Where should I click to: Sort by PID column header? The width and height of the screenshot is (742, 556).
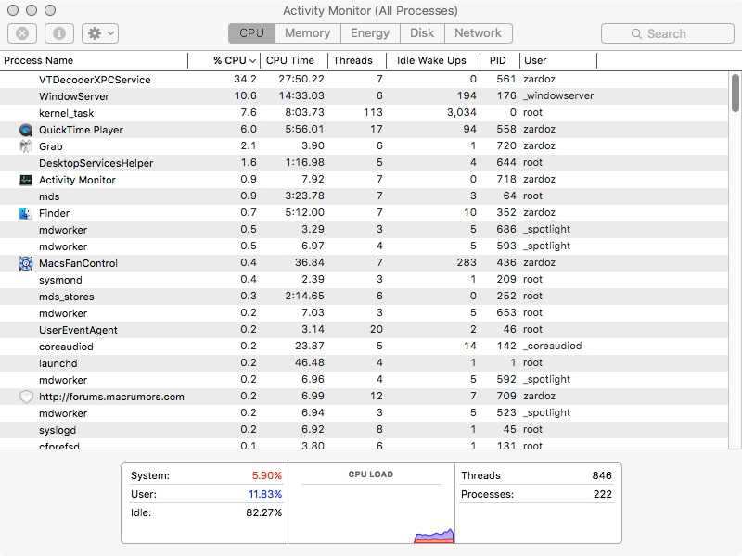tap(500, 60)
